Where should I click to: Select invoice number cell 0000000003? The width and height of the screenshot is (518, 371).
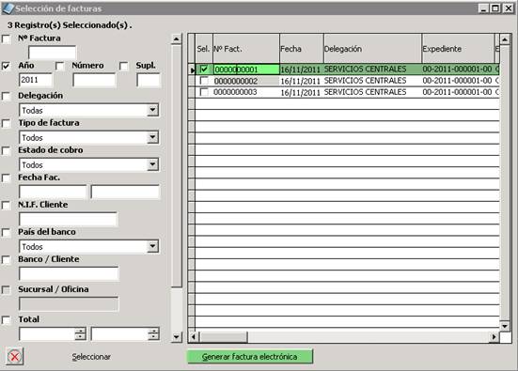tap(246, 92)
